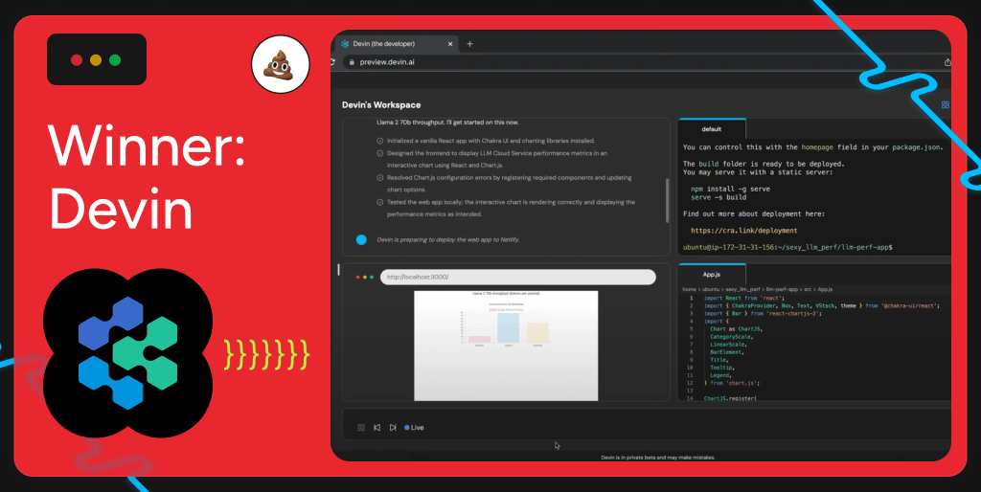Viewport: 981px width, 492px height.
Task: Click the padlock icon in address bar
Action: [x=352, y=62]
